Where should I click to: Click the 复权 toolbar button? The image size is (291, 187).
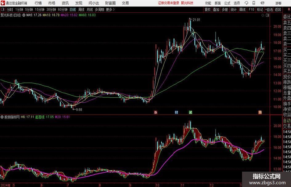[208, 10]
